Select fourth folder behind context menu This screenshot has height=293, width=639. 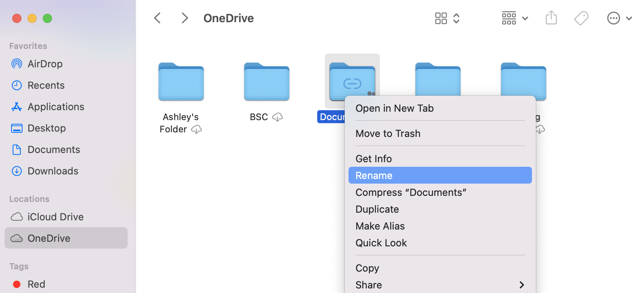point(438,79)
